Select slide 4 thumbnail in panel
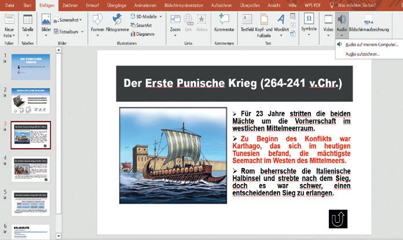The height and width of the screenshot is (240, 403). point(31,169)
